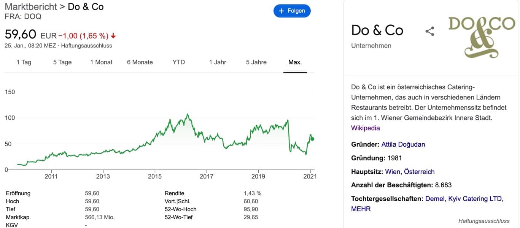
Task: Open the Marktbericht breadcrumb link
Action: [30, 6]
